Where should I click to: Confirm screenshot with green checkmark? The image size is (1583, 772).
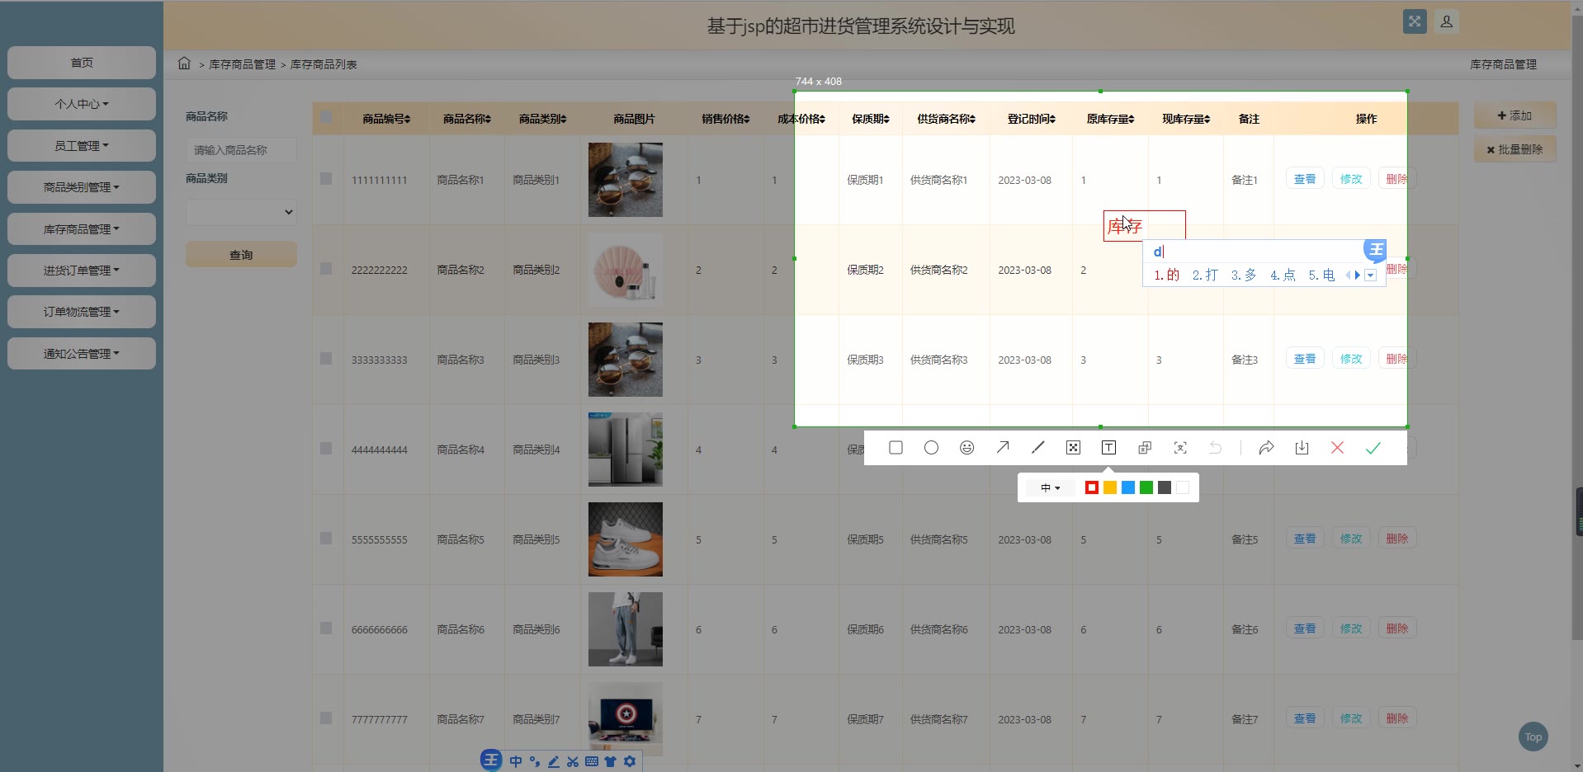click(1373, 448)
